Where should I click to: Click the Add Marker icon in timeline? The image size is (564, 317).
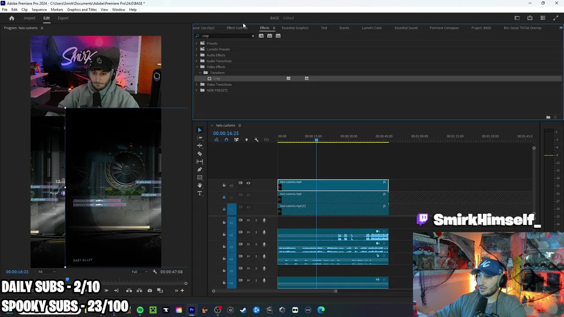(246, 140)
